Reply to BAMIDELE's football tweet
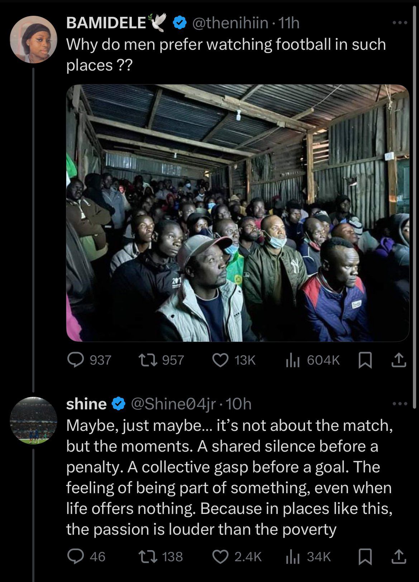Viewport: 419px width, 582px height. tap(76, 360)
